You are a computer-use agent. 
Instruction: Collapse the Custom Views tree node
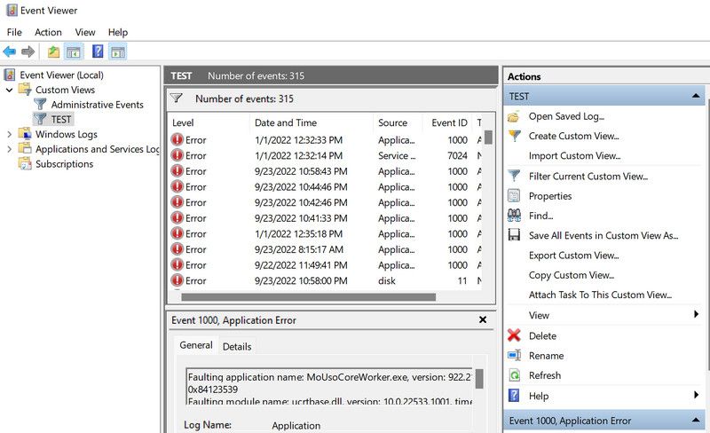[10, 90]
